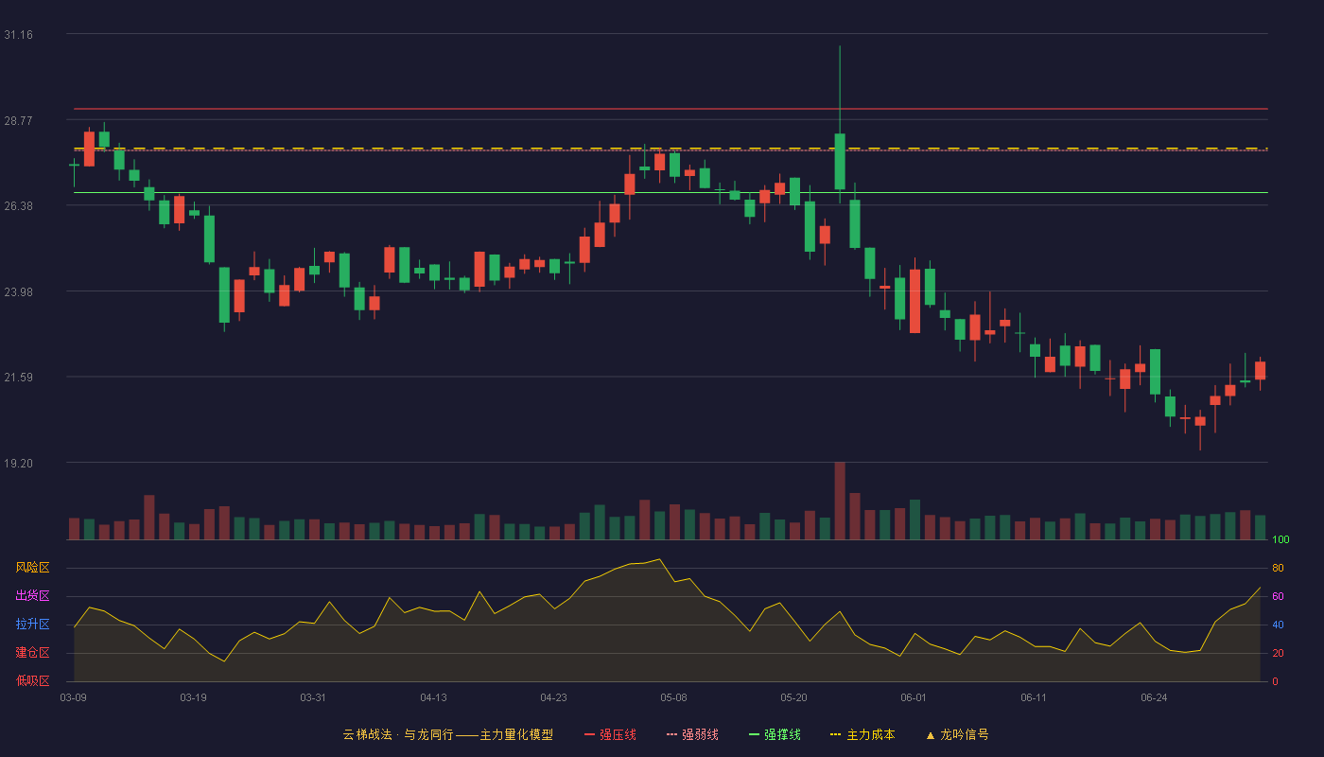Click the 04-13 date label

point(433,697)
